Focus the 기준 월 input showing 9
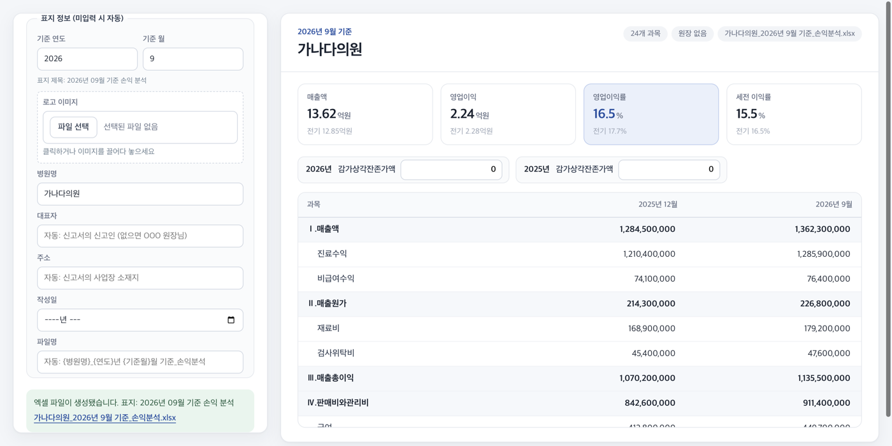 tap(193, 59)
